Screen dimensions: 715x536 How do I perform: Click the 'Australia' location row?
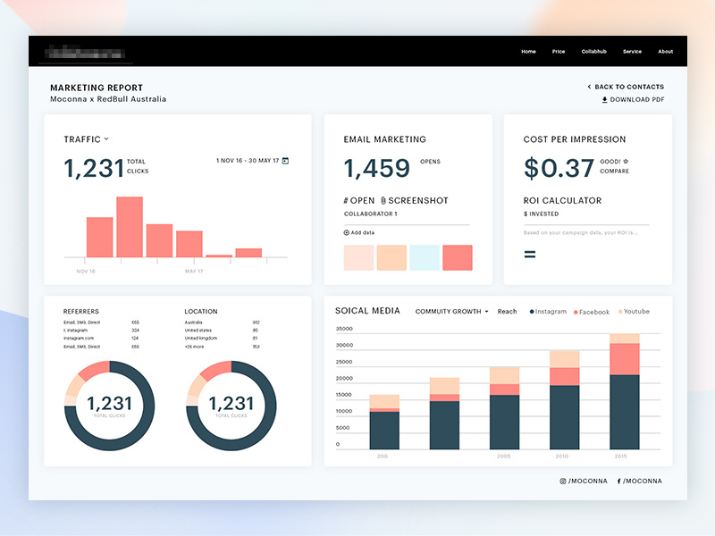[222, 322]
